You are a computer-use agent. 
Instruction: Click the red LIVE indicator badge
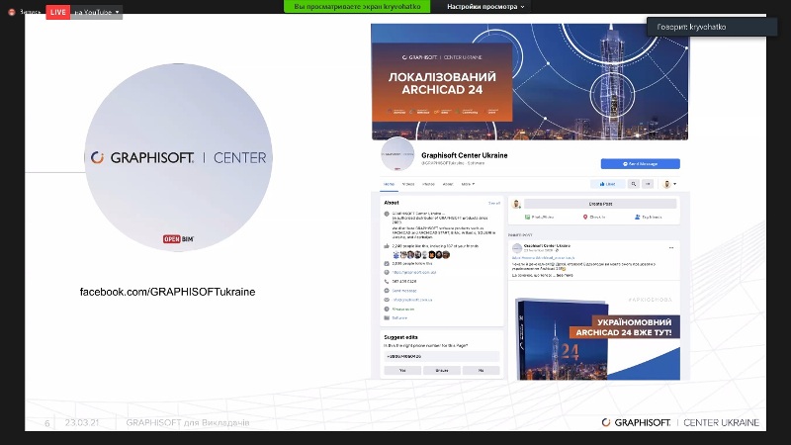pyautogui.click(x=57, y=12)
